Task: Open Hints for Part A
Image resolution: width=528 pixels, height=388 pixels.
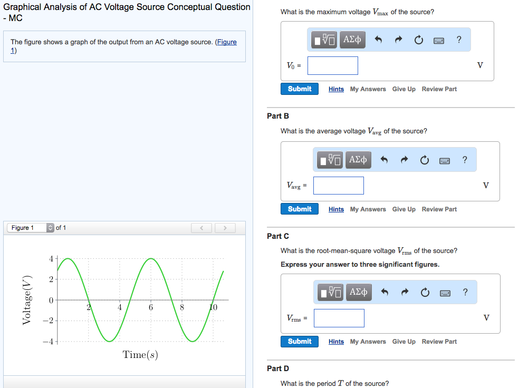Action: pyautogui.click(x=336, y=89)
